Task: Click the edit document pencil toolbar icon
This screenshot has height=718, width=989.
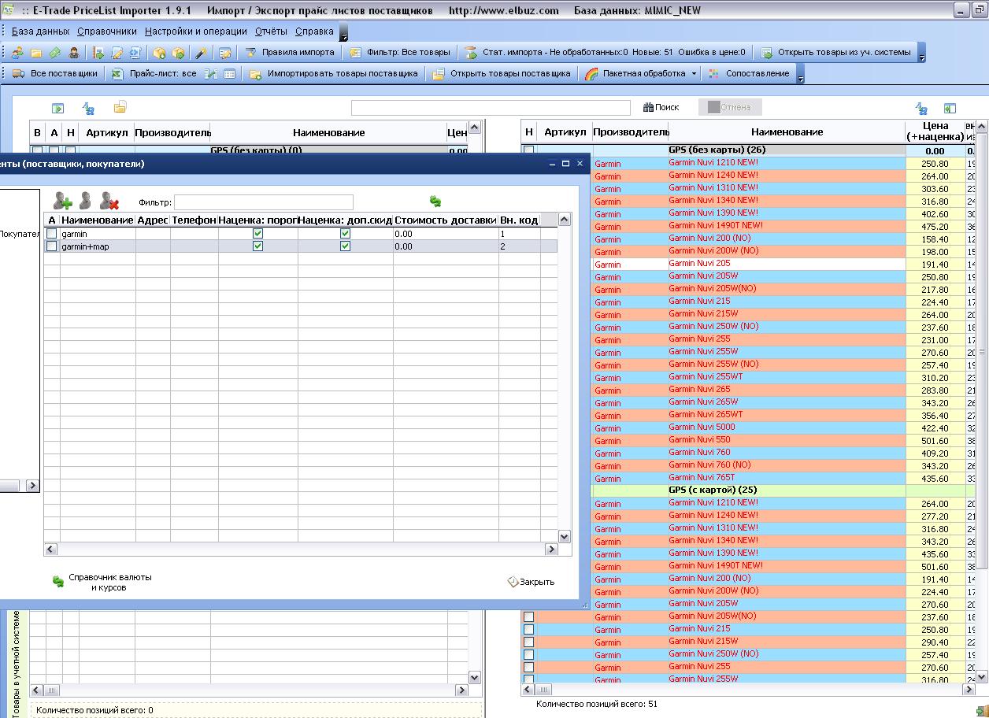Action: click(x=117, y=53)
